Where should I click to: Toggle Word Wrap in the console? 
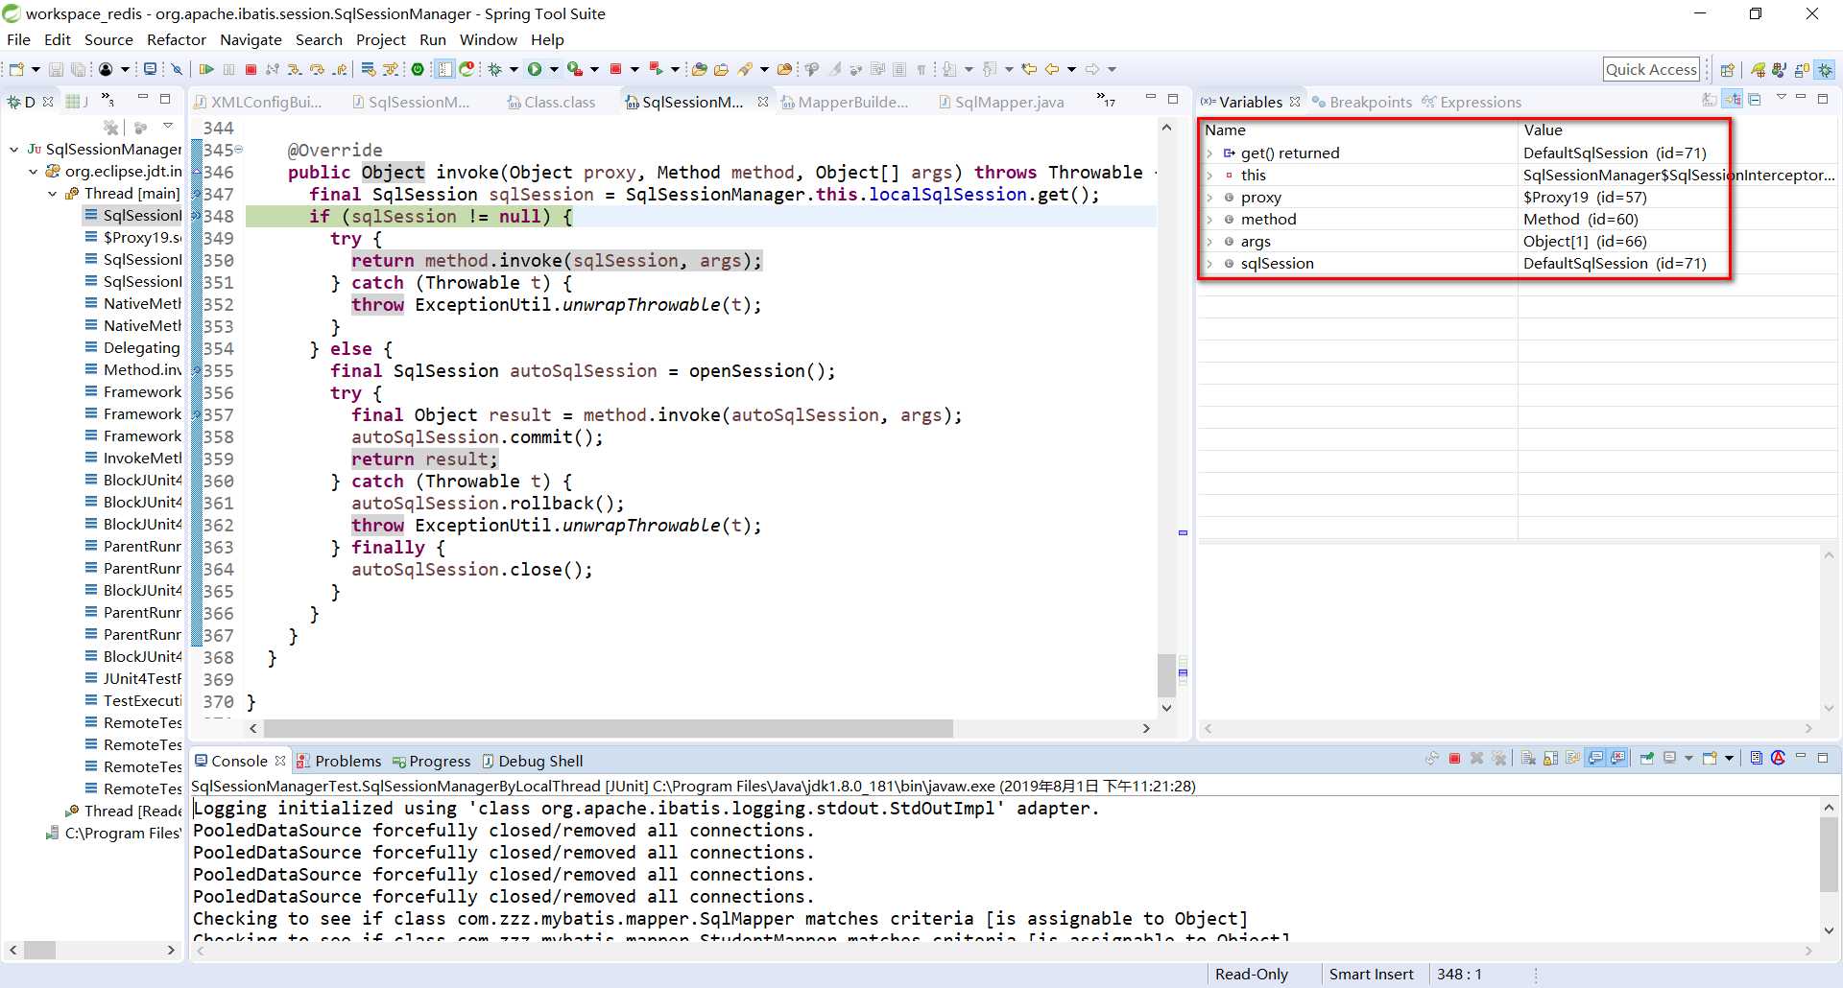point(1572,758)
